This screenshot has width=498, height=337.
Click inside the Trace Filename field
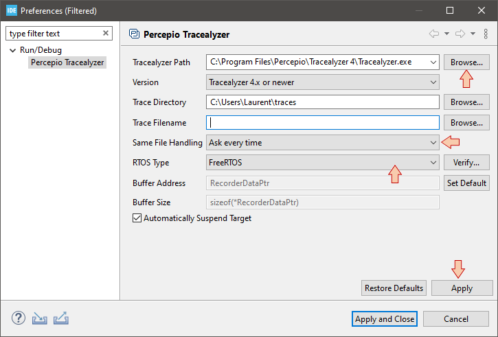pyautogui.click(x=323, y=122)
